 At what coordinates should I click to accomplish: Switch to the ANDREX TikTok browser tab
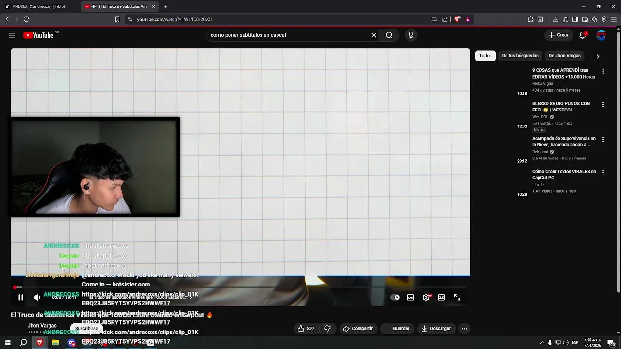(39, 6)
